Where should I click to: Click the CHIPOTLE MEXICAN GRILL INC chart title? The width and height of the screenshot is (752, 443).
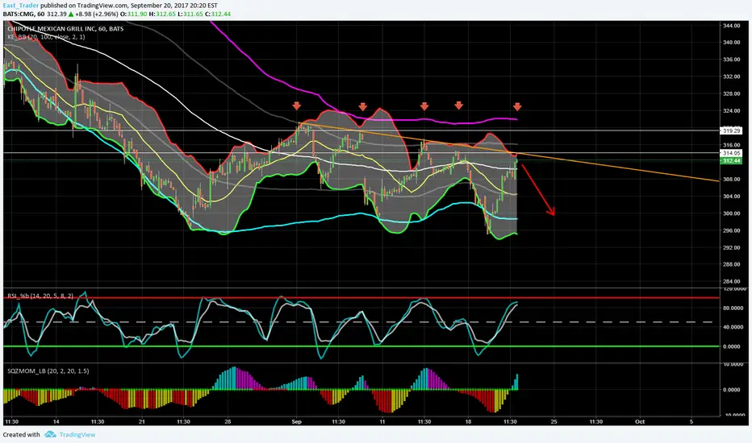coord(65,29)
